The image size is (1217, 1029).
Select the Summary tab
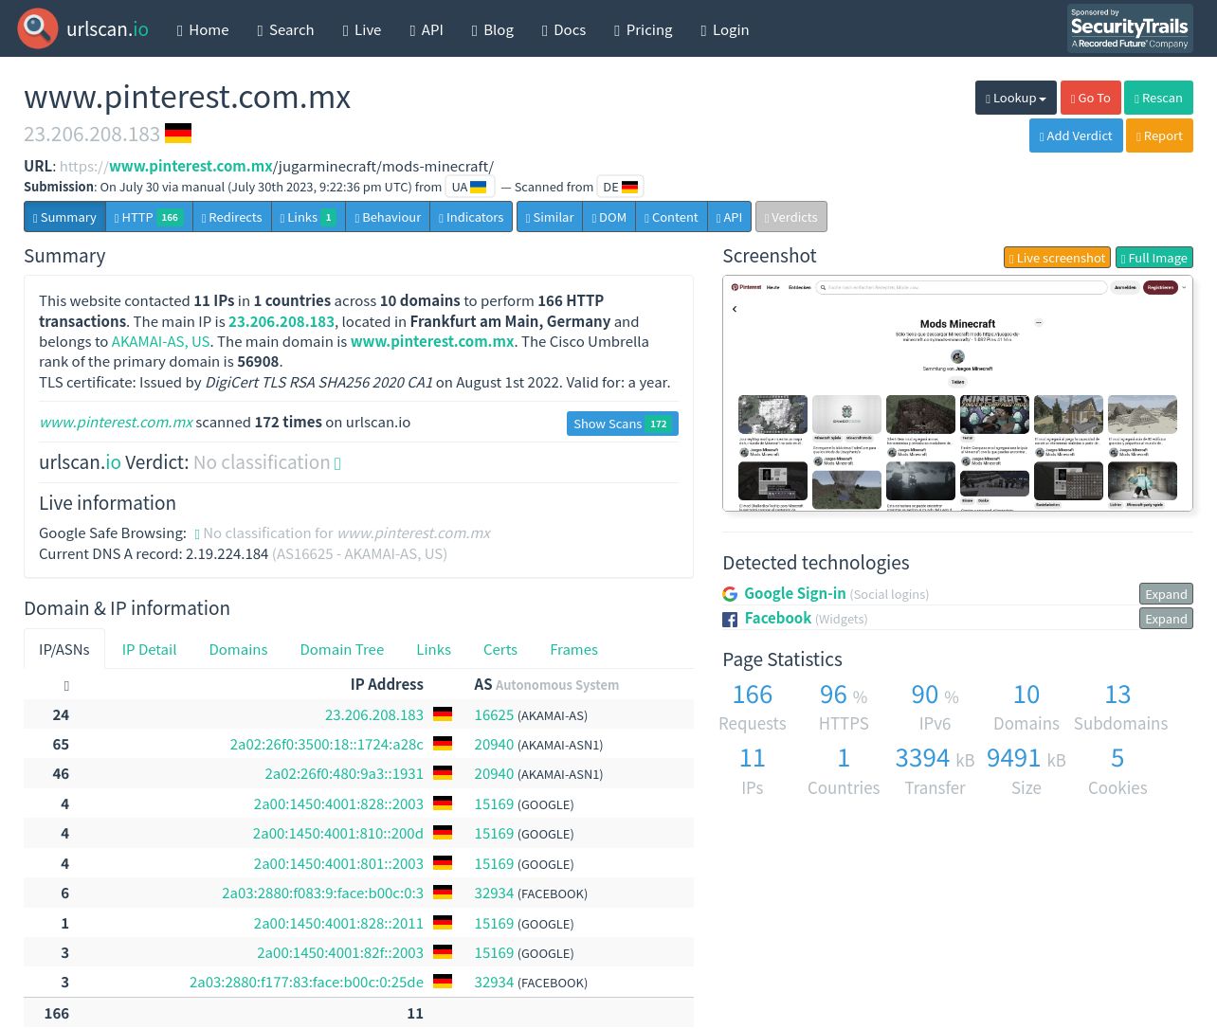[64, 217]
